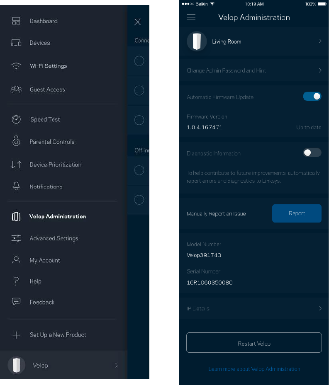
Task: Select Velop Administration menu item
Action: 58,216
